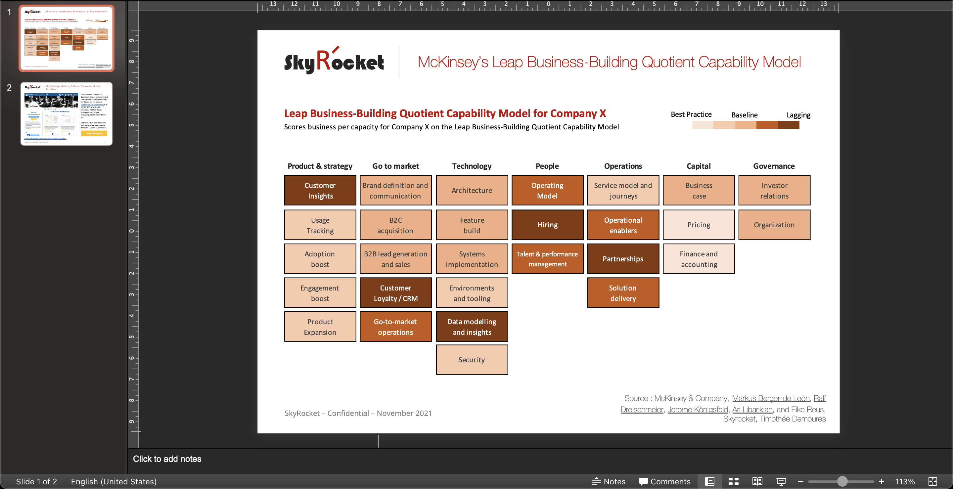The width and height of the screenshot is (953, 489).
Task: Select slide 2 thumbnail
Action: point(67,114)
